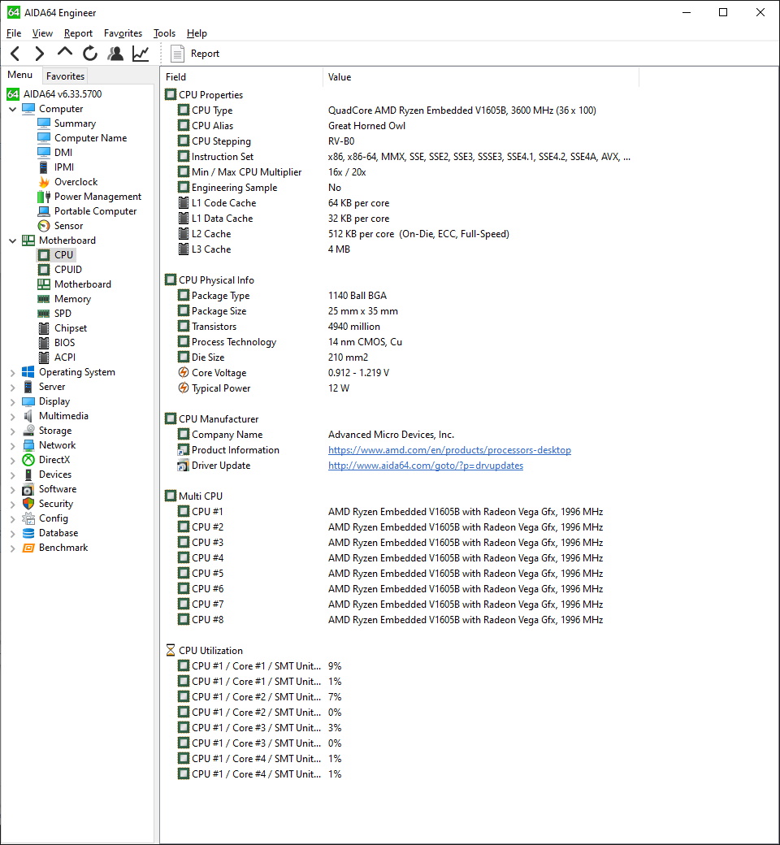
Task: Collapse the Motherboard tree node
Action: point(12,240)
